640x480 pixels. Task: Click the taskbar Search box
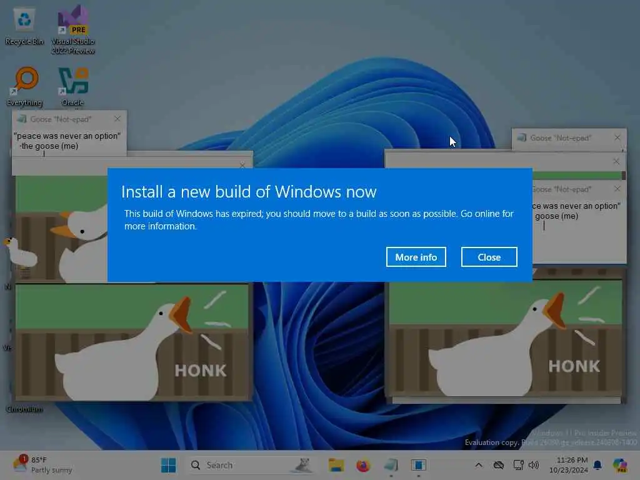point(251,465)
